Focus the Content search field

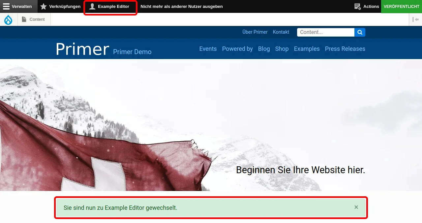[326, 32]
